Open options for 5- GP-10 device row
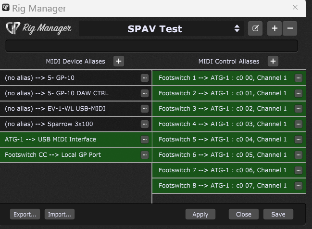Image resolution: width=312 pixels, height=229 pixels. 145,78
